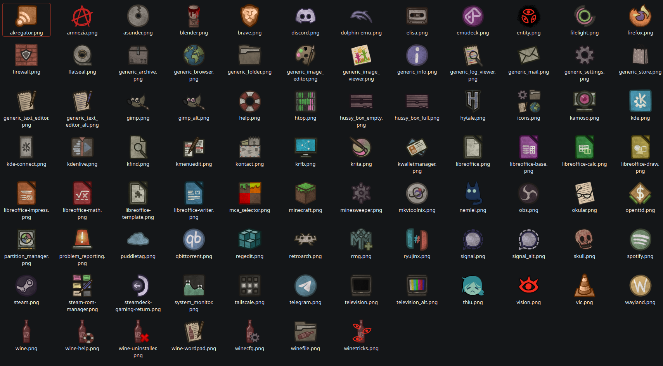663x366 pixels.
Task: Select the "winecfg.png" label
Action: pos(250,349)
